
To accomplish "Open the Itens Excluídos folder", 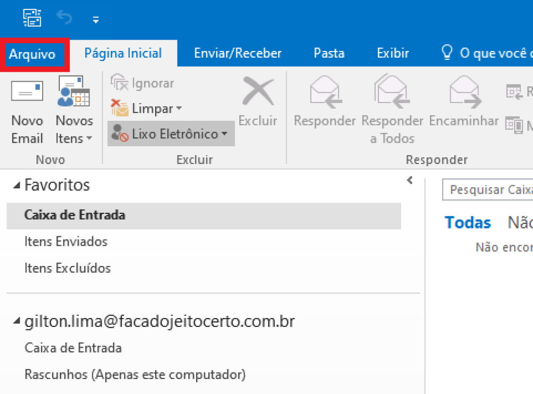I will tap(68, 268).
